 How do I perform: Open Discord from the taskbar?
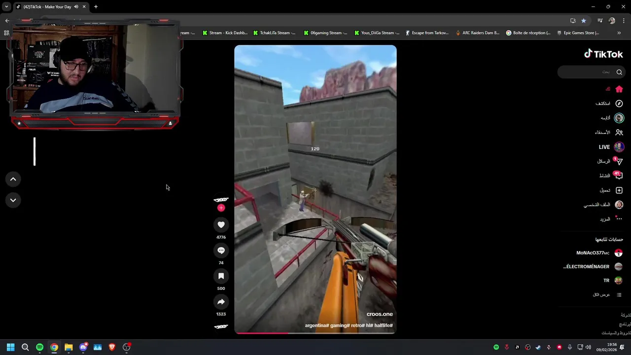[83, 347]
